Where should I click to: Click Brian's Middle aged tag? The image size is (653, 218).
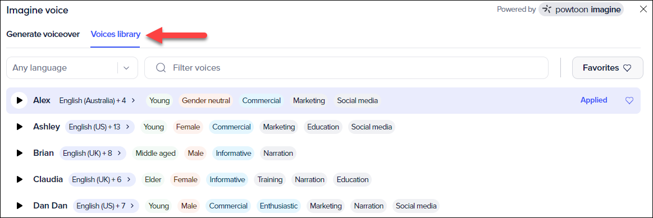pyautogui.click(x=156, y=154)
